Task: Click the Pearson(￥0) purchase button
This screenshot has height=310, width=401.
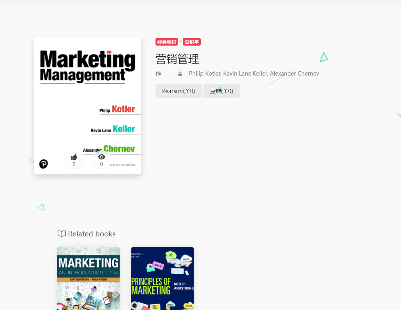Action: tap(178, 91)
